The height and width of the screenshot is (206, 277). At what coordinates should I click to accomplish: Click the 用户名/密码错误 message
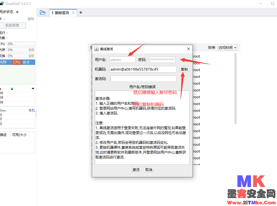tap(142, 87)
